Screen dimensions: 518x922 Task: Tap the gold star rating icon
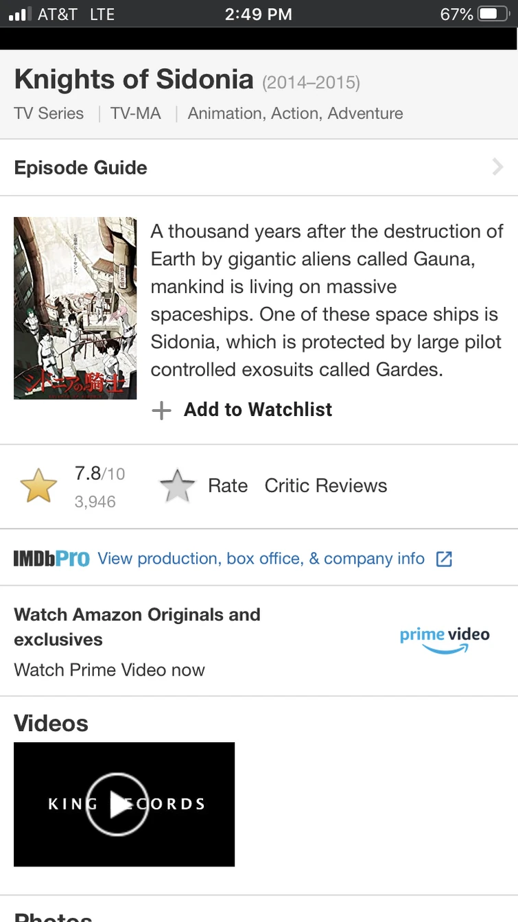click(x=38, y=486)
